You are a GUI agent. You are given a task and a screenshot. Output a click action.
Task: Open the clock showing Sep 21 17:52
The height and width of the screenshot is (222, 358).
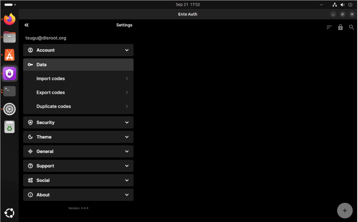[188, 4]
